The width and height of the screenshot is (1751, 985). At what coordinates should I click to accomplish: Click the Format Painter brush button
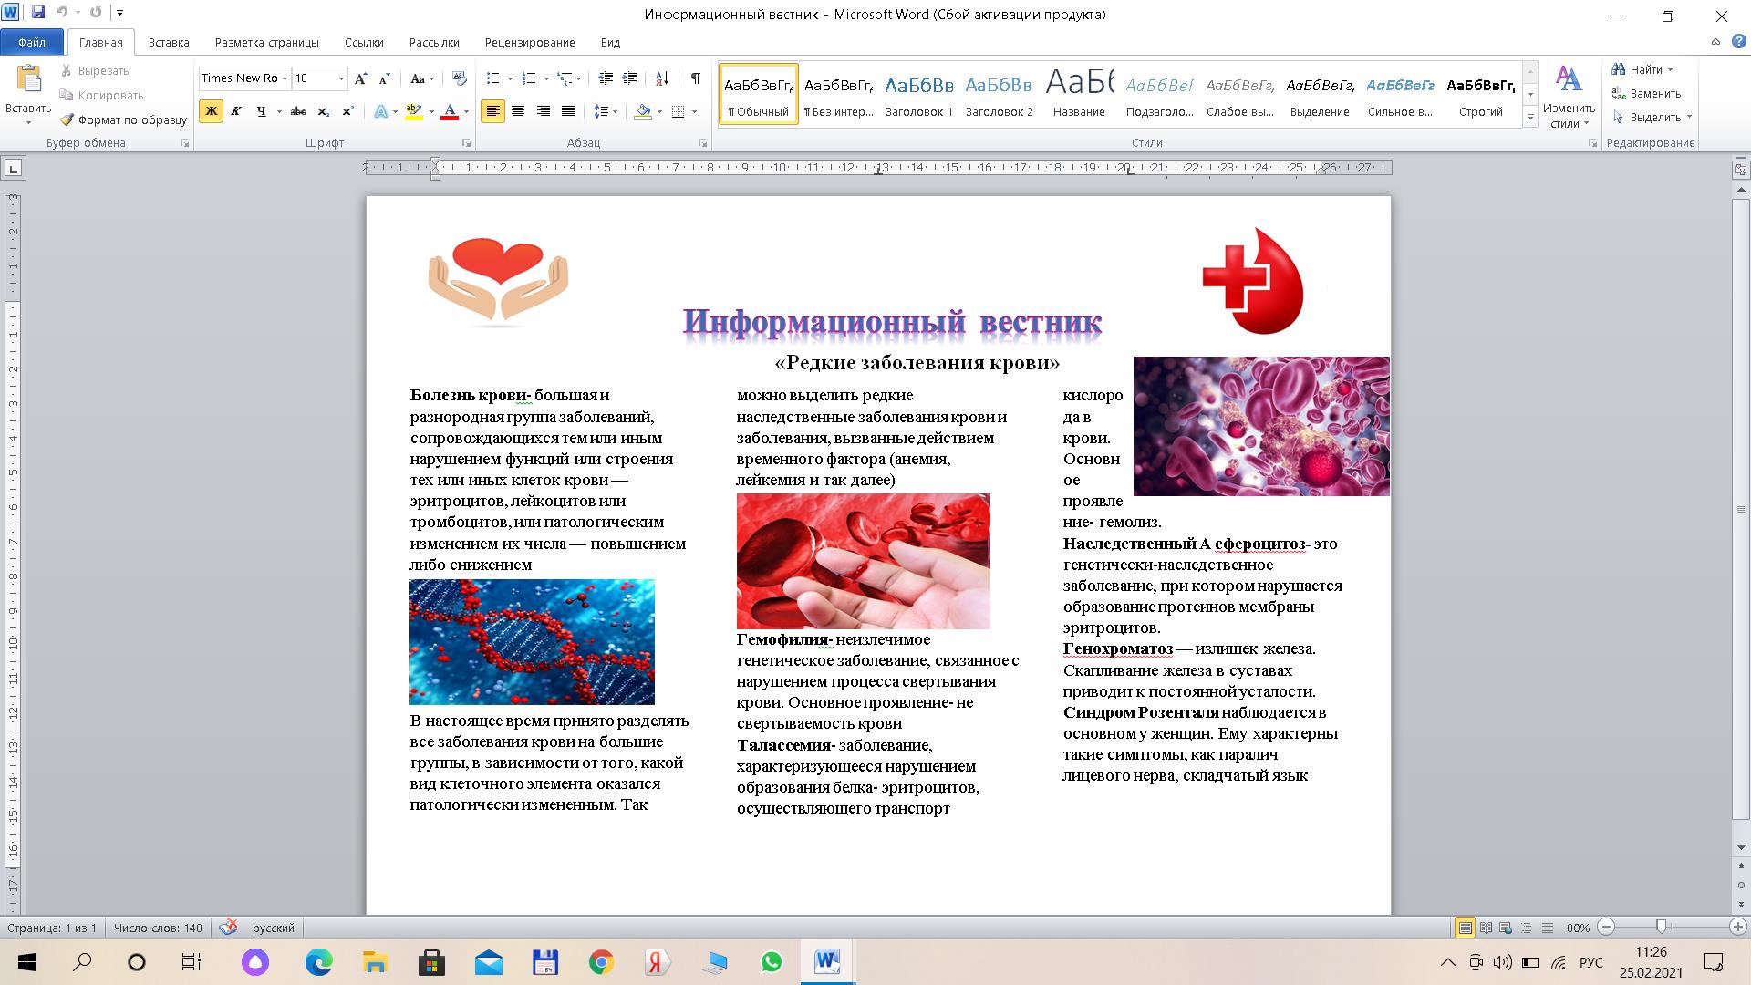pyautogui.click(x=123, y=119)
